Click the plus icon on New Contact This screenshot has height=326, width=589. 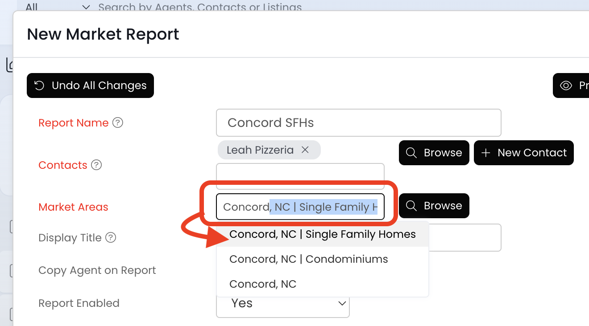pos(485,153)
